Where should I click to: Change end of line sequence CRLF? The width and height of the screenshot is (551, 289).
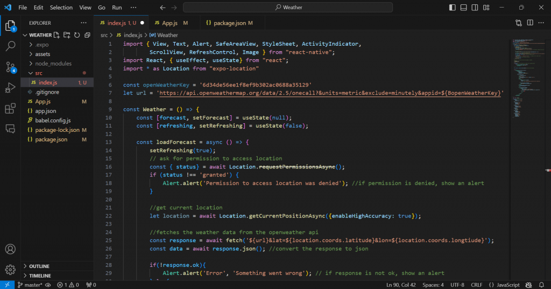[477, 285]
